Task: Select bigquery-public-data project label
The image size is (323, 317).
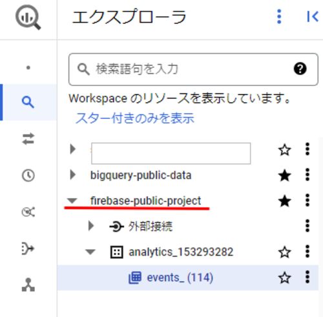Action: pyautogui.click(x=141, y=175)
